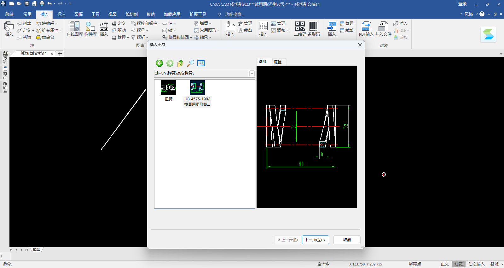Go up one folder level in library
This screenshot has height=268, width=504.
pyautogui.click(x=180, y=63)
